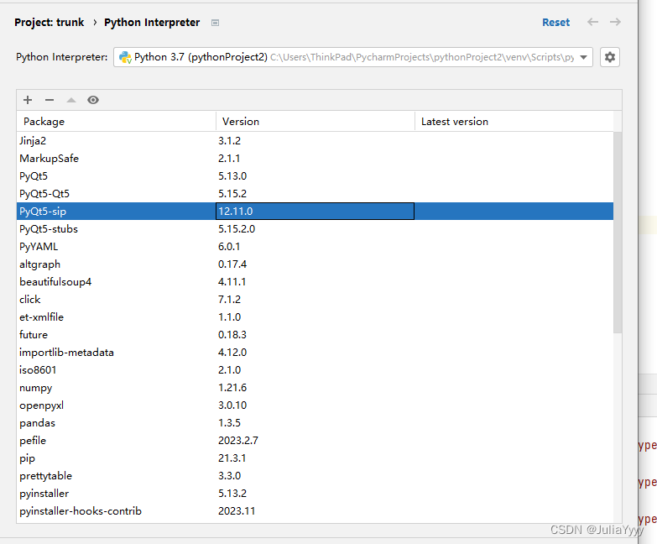Select the importlib-metadata package

315,352
